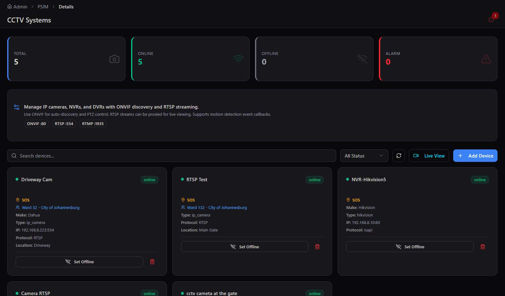Click Add Device button
The width and height of the screenshot is (505, 296).
click(x=475, y=156)
